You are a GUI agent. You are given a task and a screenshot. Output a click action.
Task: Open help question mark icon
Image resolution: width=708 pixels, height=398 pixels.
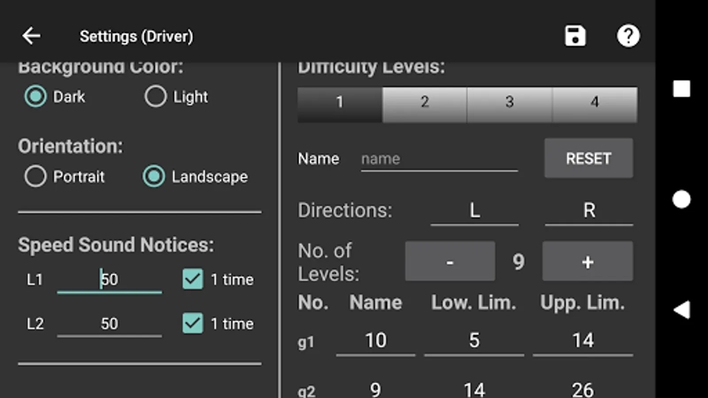pos(628,36)
